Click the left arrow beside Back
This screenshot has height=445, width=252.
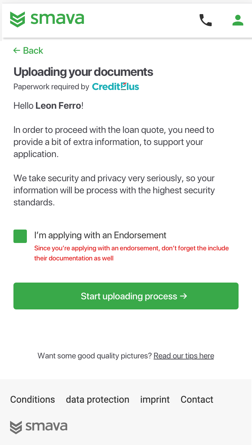tap(17, 51)
